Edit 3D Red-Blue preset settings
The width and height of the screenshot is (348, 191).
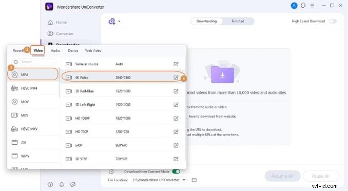tap(176, 91)
